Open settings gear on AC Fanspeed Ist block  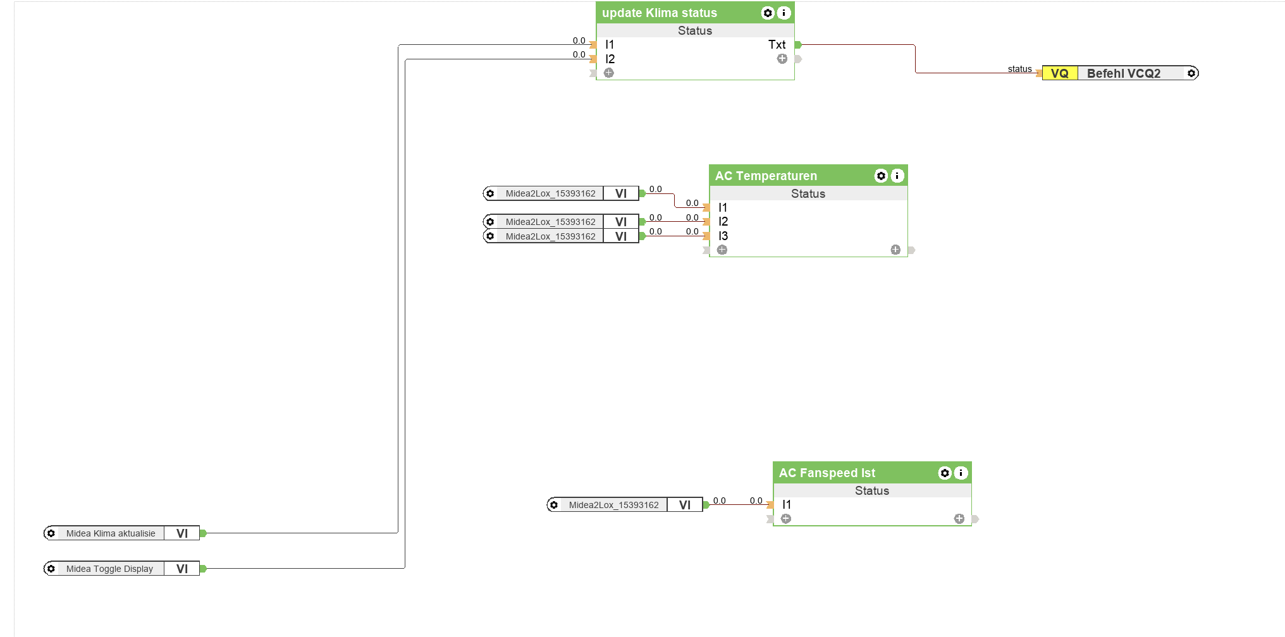(x=945, y=473)
